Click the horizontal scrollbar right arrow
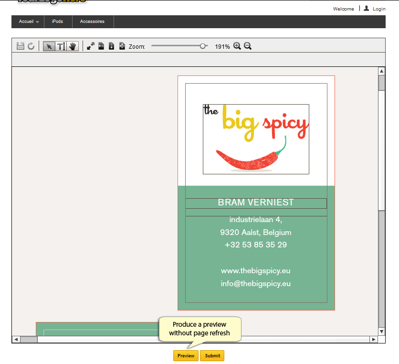This screenshot has height=364, width=399. pyautogui.click(x=374, y=339)
